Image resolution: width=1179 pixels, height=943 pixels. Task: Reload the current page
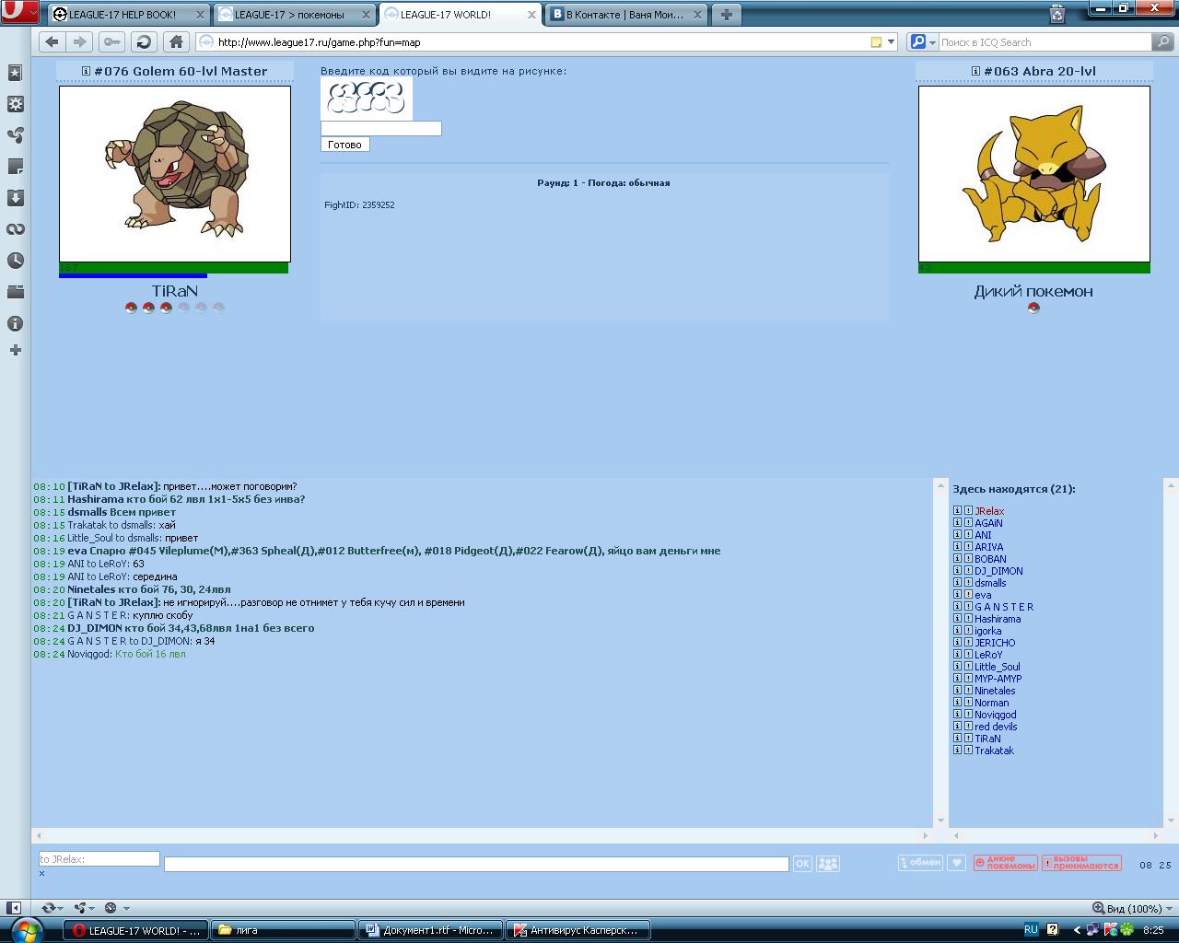(x=144, y=41)
